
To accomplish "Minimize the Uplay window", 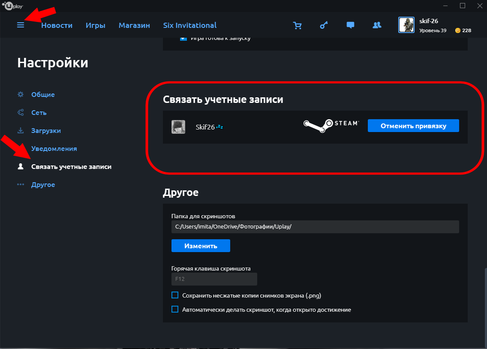I will (445, 6).
